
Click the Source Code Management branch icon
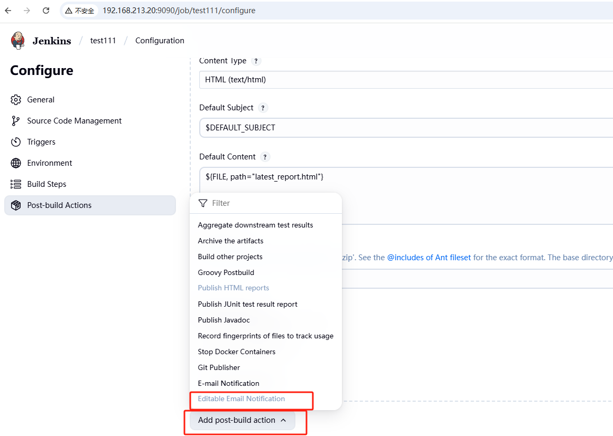click(x=16, y=121)
